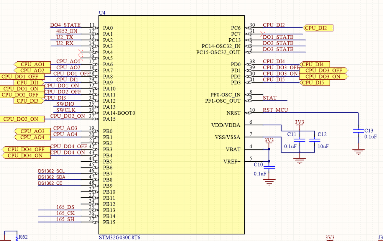Select the C10 capacitor symbol
The width and height of the screenshot is (383, 241).
pyautogui.click(x=269, y=167)
